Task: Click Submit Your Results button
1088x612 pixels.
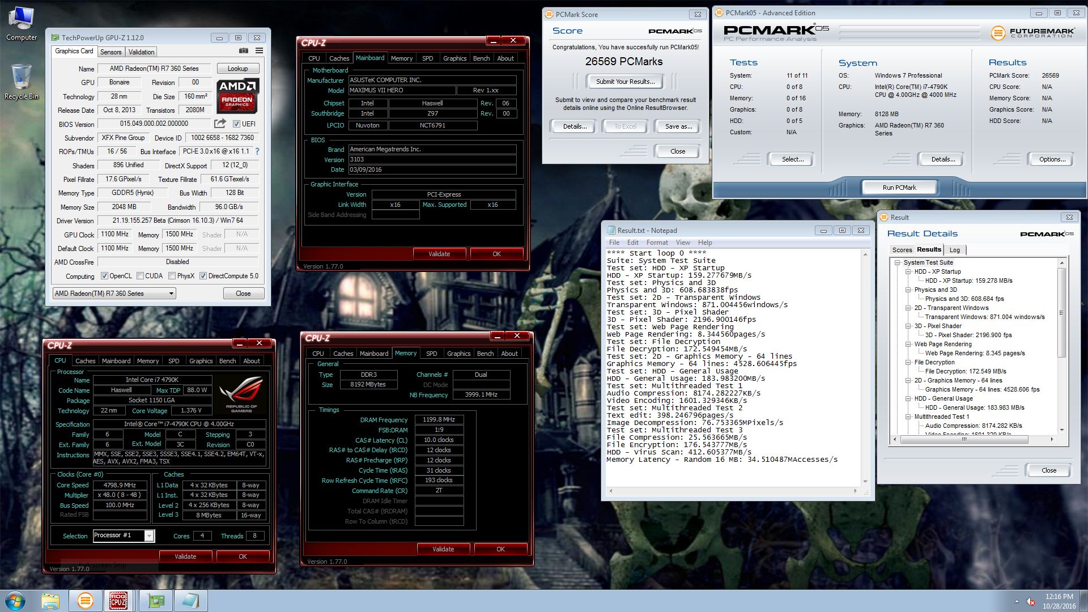Action: pyautogui.click(x=625, y=82)
